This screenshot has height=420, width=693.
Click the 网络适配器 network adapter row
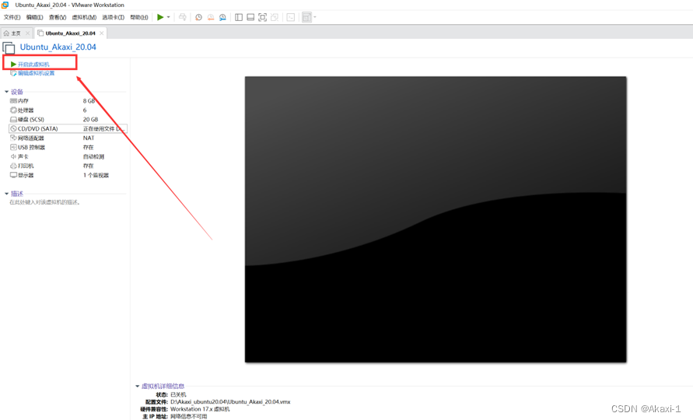click(x=68, y=138)
